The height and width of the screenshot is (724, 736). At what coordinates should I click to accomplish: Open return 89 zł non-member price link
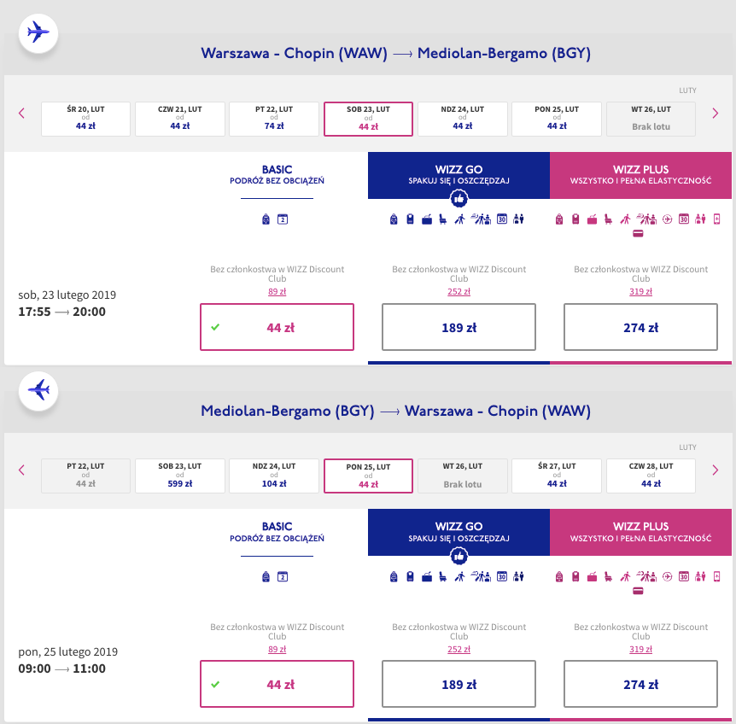pyautogui.click(x=277, y=649)
